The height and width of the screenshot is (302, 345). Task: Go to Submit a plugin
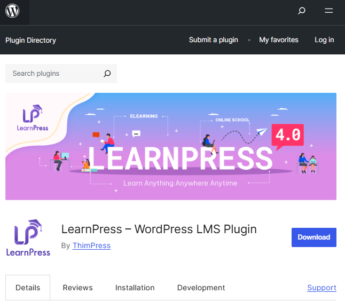pos(214,40)
